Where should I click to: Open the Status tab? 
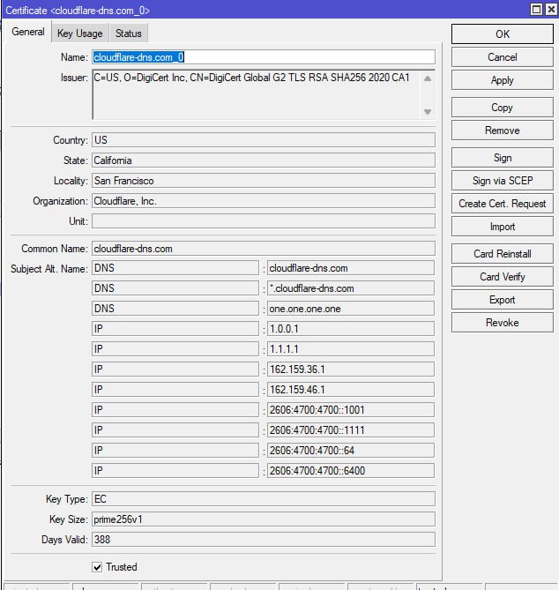(x=128, y=34)
